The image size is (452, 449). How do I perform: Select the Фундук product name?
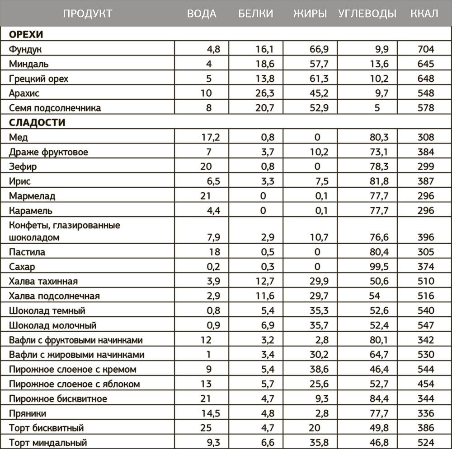[x=25, y=49]
